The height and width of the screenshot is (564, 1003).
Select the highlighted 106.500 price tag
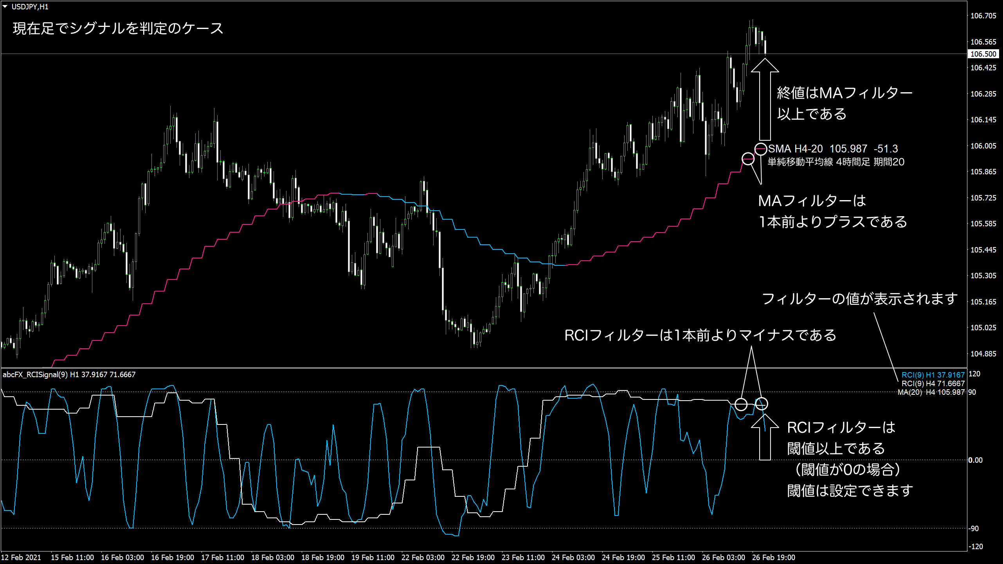pos(981,54)
